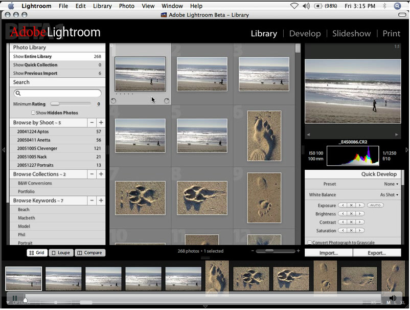Open Spotlight search in the menu bar
Viewport: 410px width, 310px height.
[x=397, y=6]
